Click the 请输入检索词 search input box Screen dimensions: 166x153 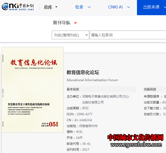127,35
